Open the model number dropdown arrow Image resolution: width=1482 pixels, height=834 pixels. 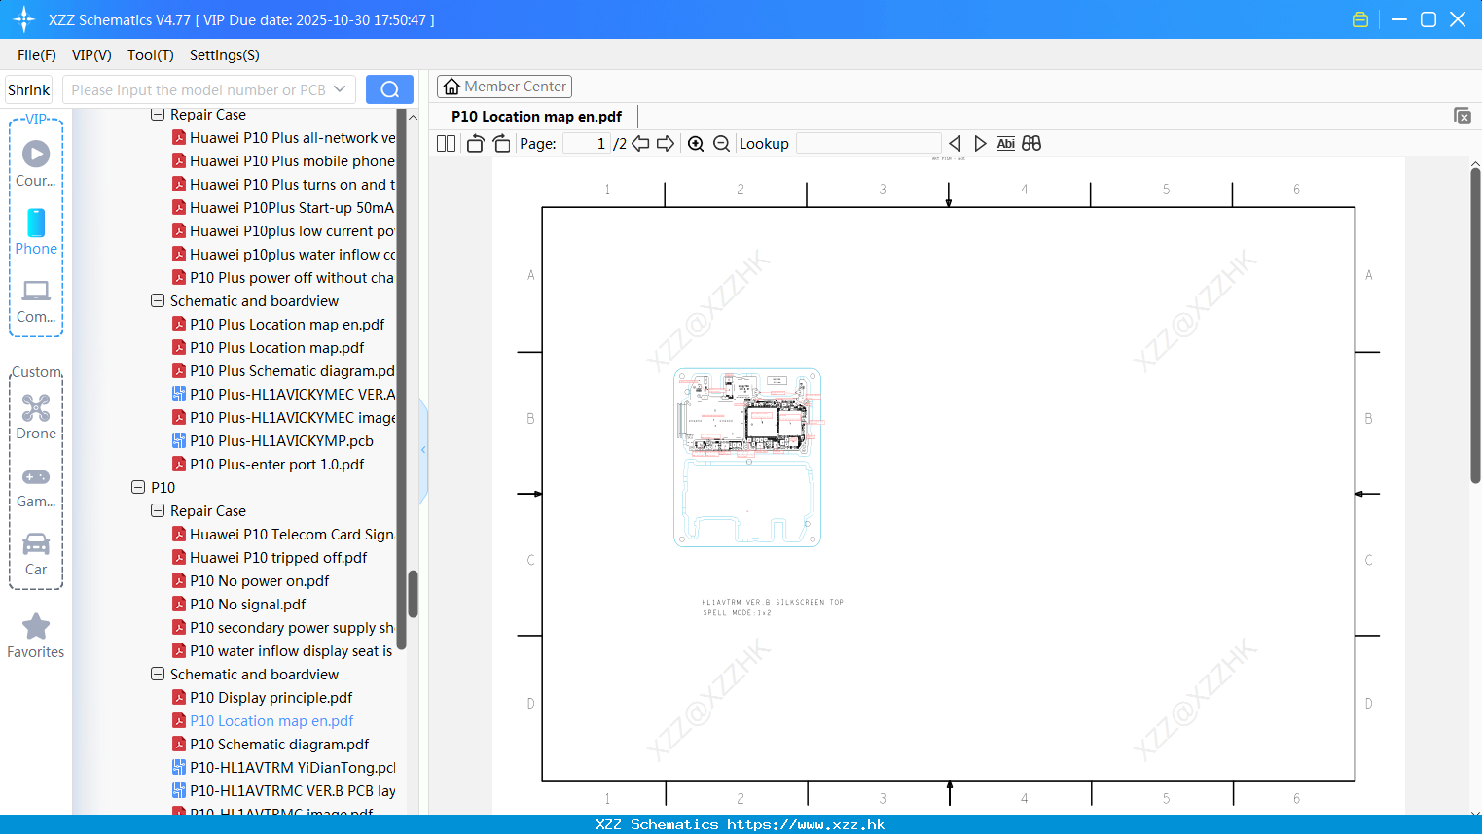coord(340,89)
